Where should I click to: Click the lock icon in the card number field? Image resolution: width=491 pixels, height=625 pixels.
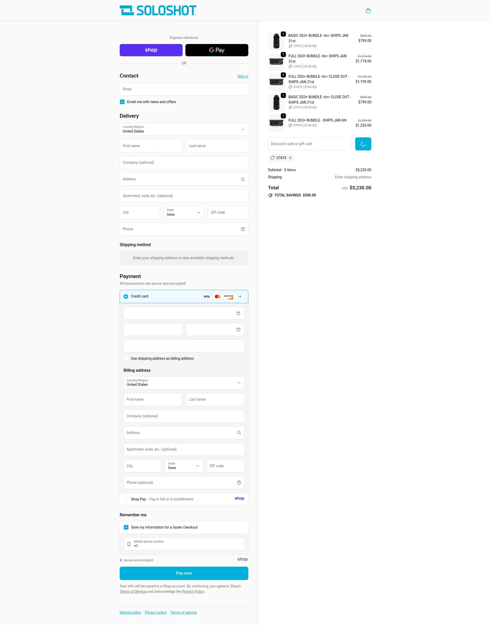click(x=238, y=313)
